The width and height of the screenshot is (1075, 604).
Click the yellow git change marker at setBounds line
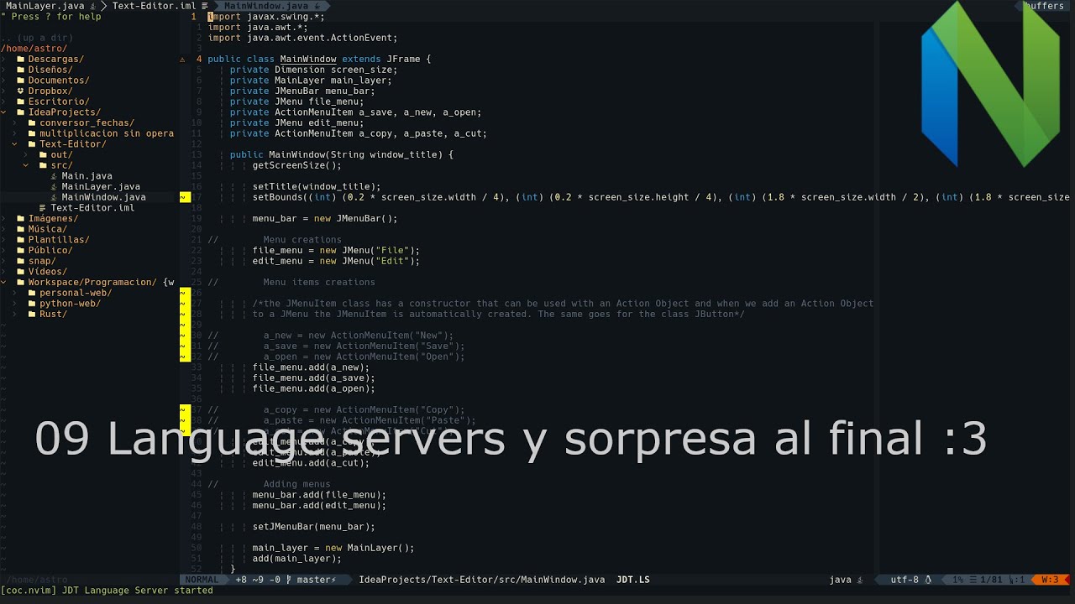[x=185, y=197]
